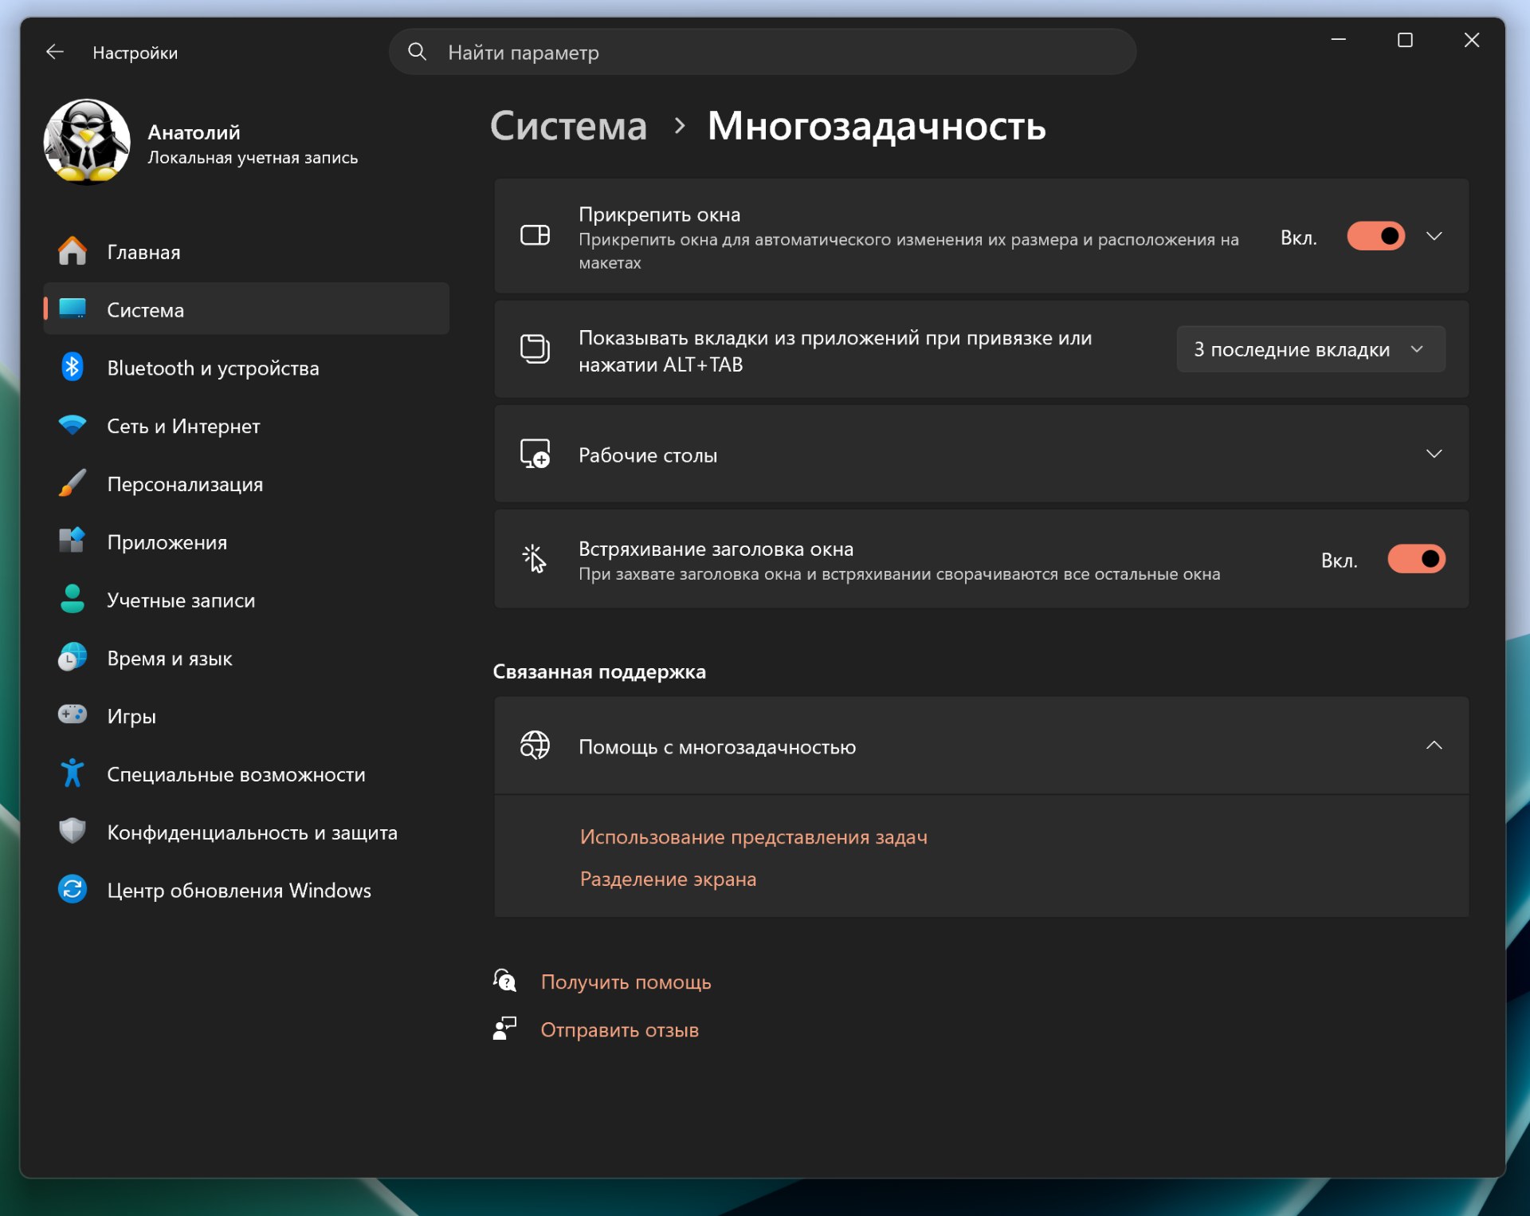Open the '3 последние вкладки' dropdown
The height and width of the screenshot is (1216, 1530).
(1310, 349)
